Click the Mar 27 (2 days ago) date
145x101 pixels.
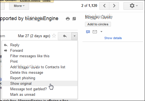(x=34, y=36)
